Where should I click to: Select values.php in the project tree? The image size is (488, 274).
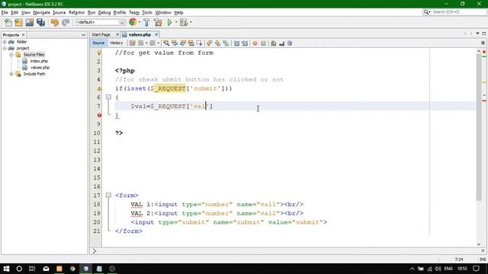40,68
